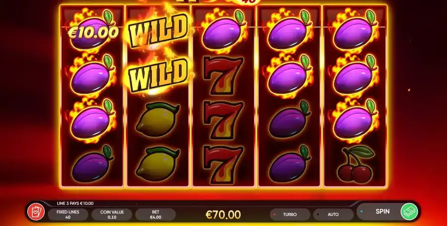Open the BET €4.00 selector
The height and width of the screenshot is (226, 447).
tap(155, 214)
